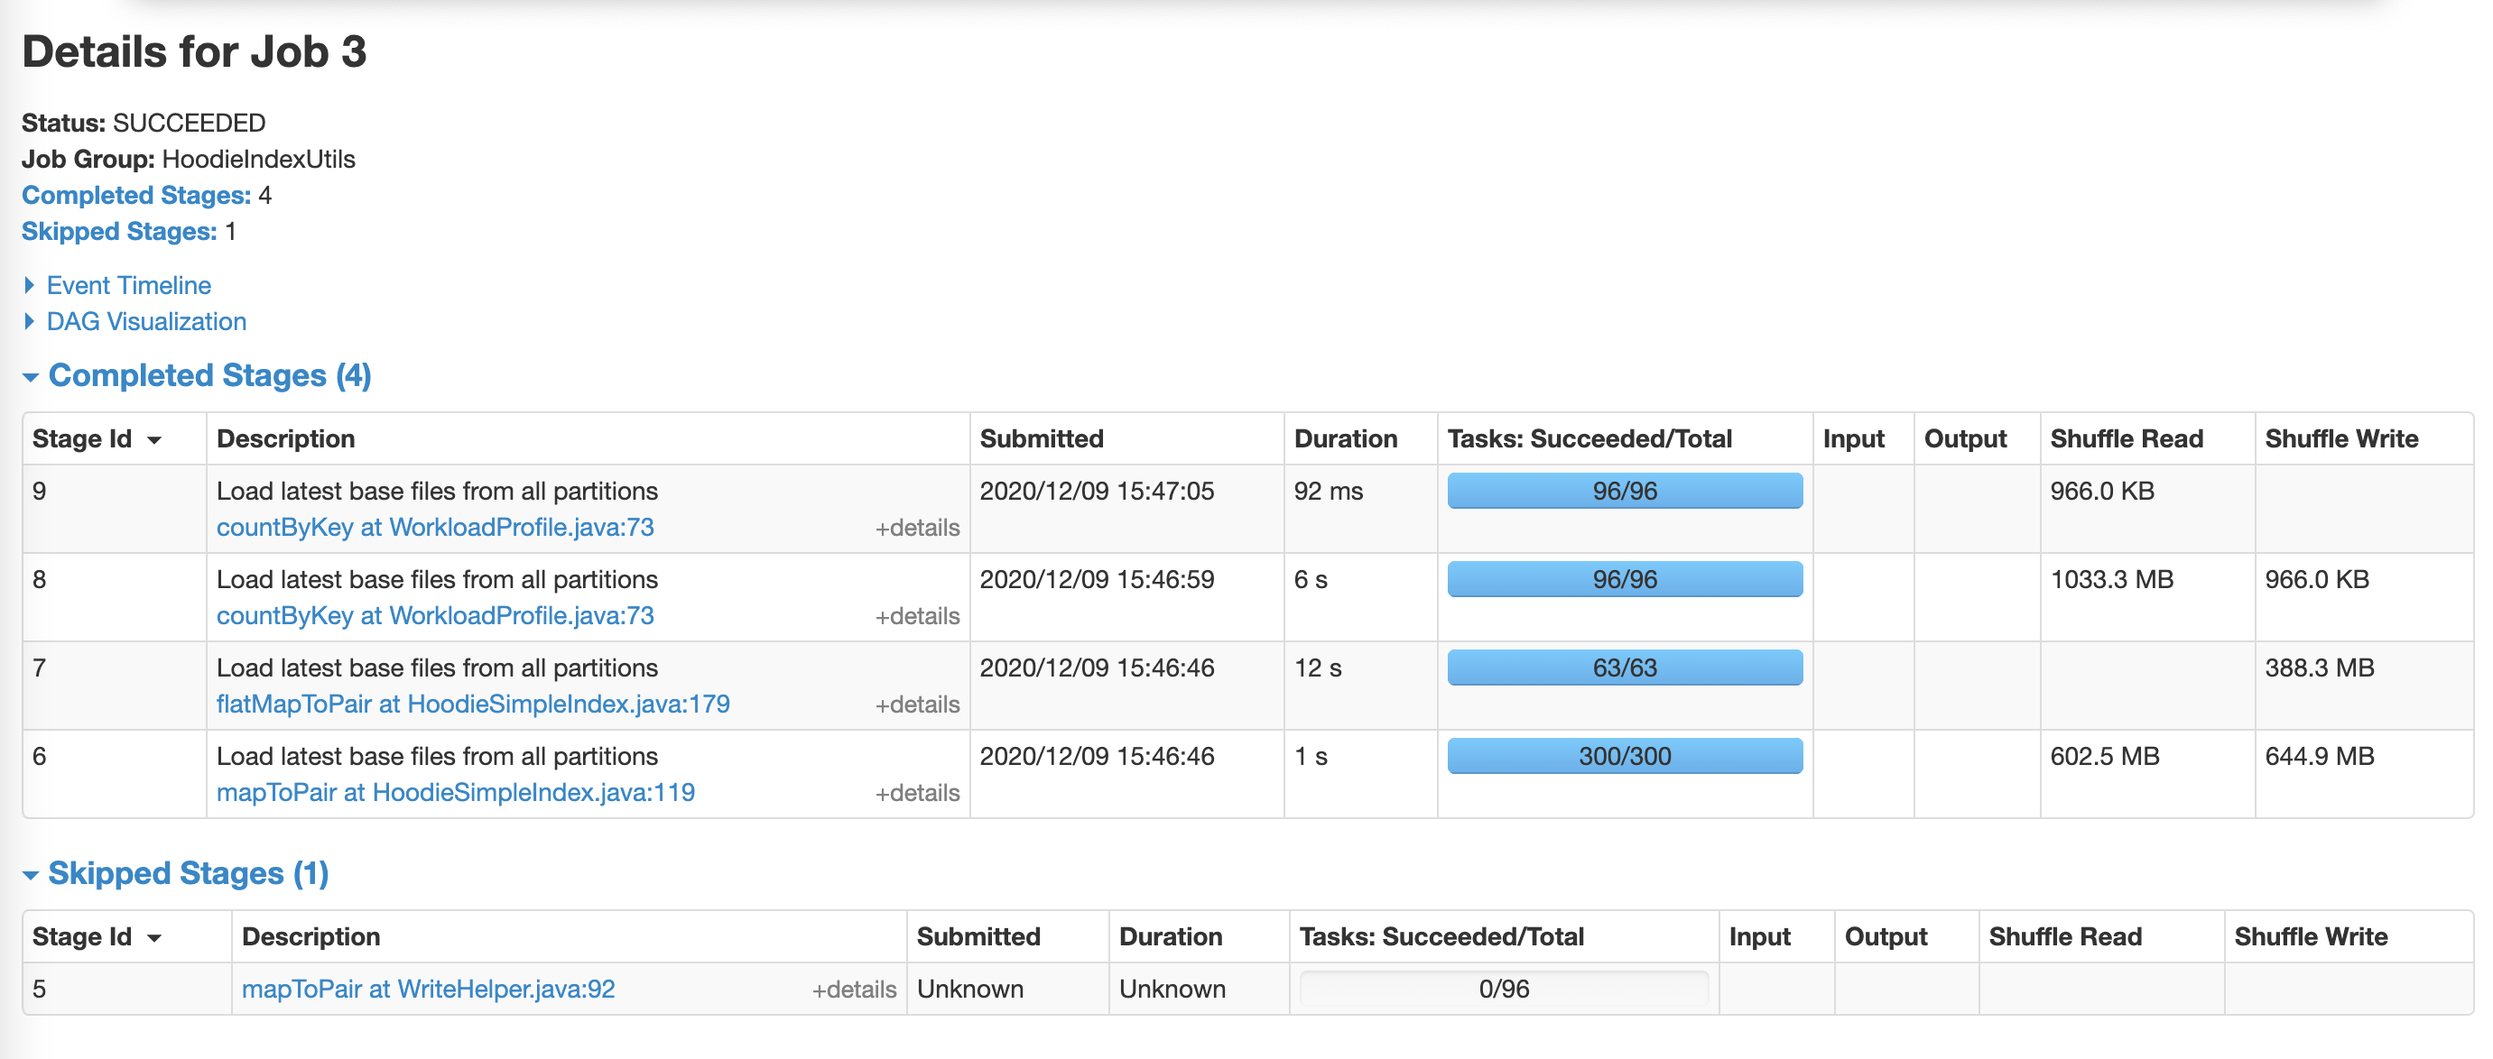Open flatMapToPair at HoodieSimpleIndex.java:179 link
The width and height of the screenshot is (2493, 1059).
pos(472,704)
